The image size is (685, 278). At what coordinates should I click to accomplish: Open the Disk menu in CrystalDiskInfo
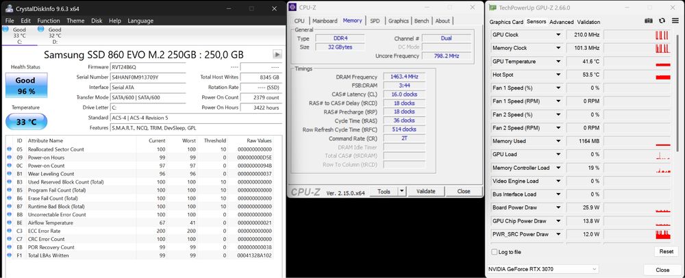97,21
